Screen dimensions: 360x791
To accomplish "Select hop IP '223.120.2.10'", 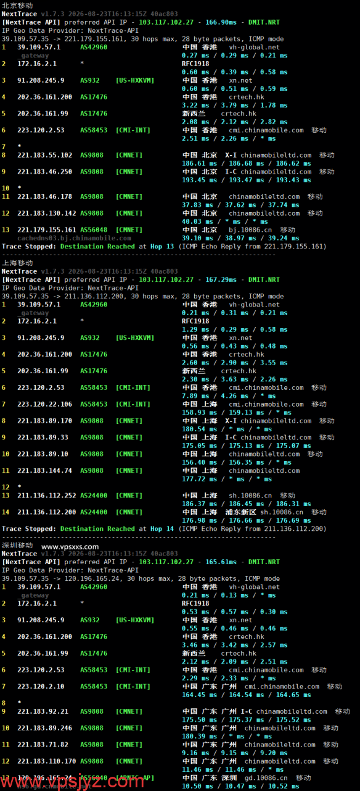I will pos(41,687).
